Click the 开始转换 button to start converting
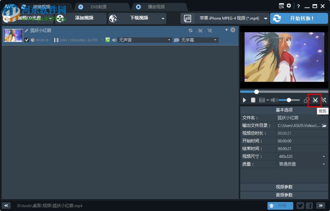Image resolution: width=330 pixels, height=211 pixels. point(299,18)
